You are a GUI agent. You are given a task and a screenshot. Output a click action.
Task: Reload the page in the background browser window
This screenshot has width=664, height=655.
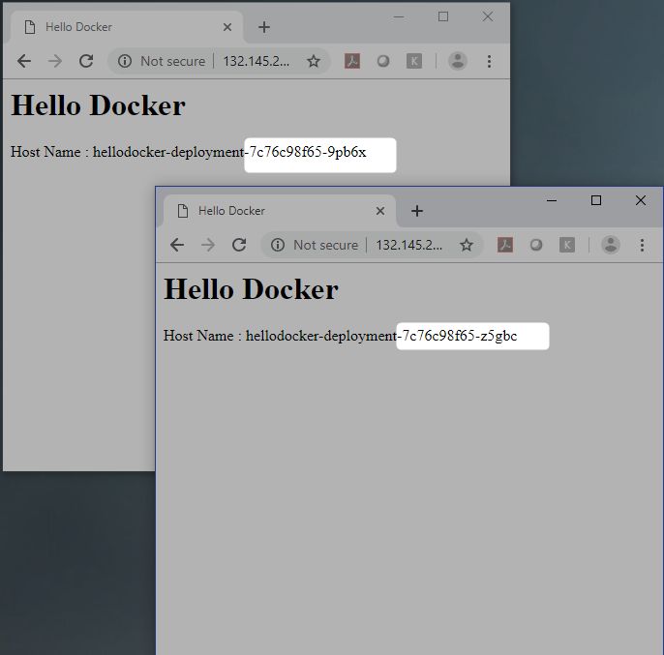[x=86, y=61]
